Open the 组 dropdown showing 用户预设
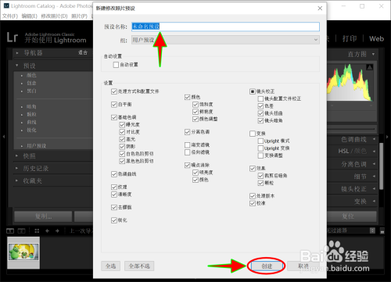The image size is (391, 282). click(225, 40)
